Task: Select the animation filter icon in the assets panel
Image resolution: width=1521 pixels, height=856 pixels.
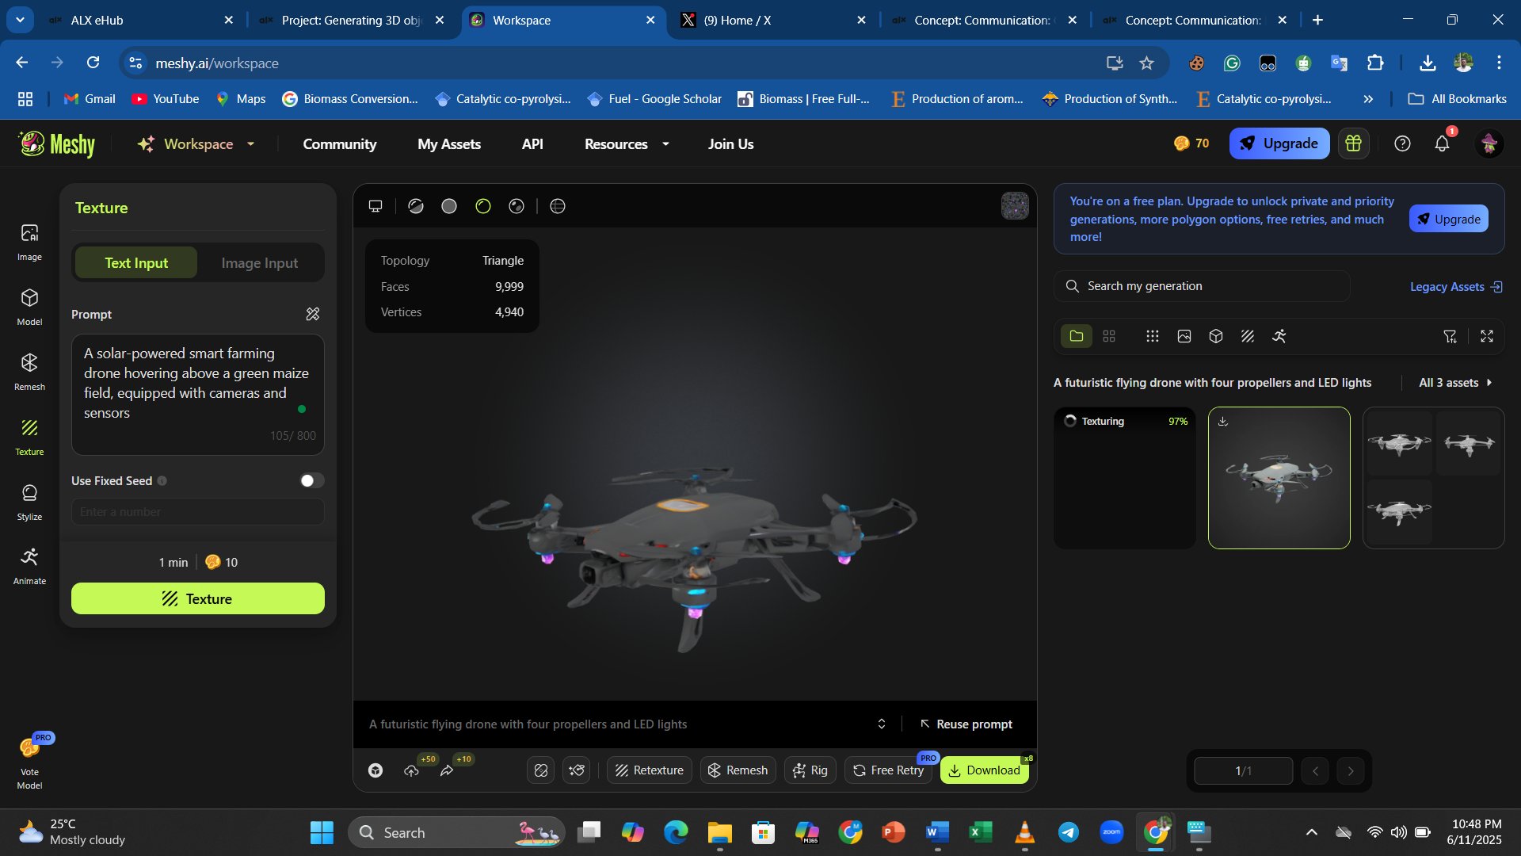Action: (1279, 336)
